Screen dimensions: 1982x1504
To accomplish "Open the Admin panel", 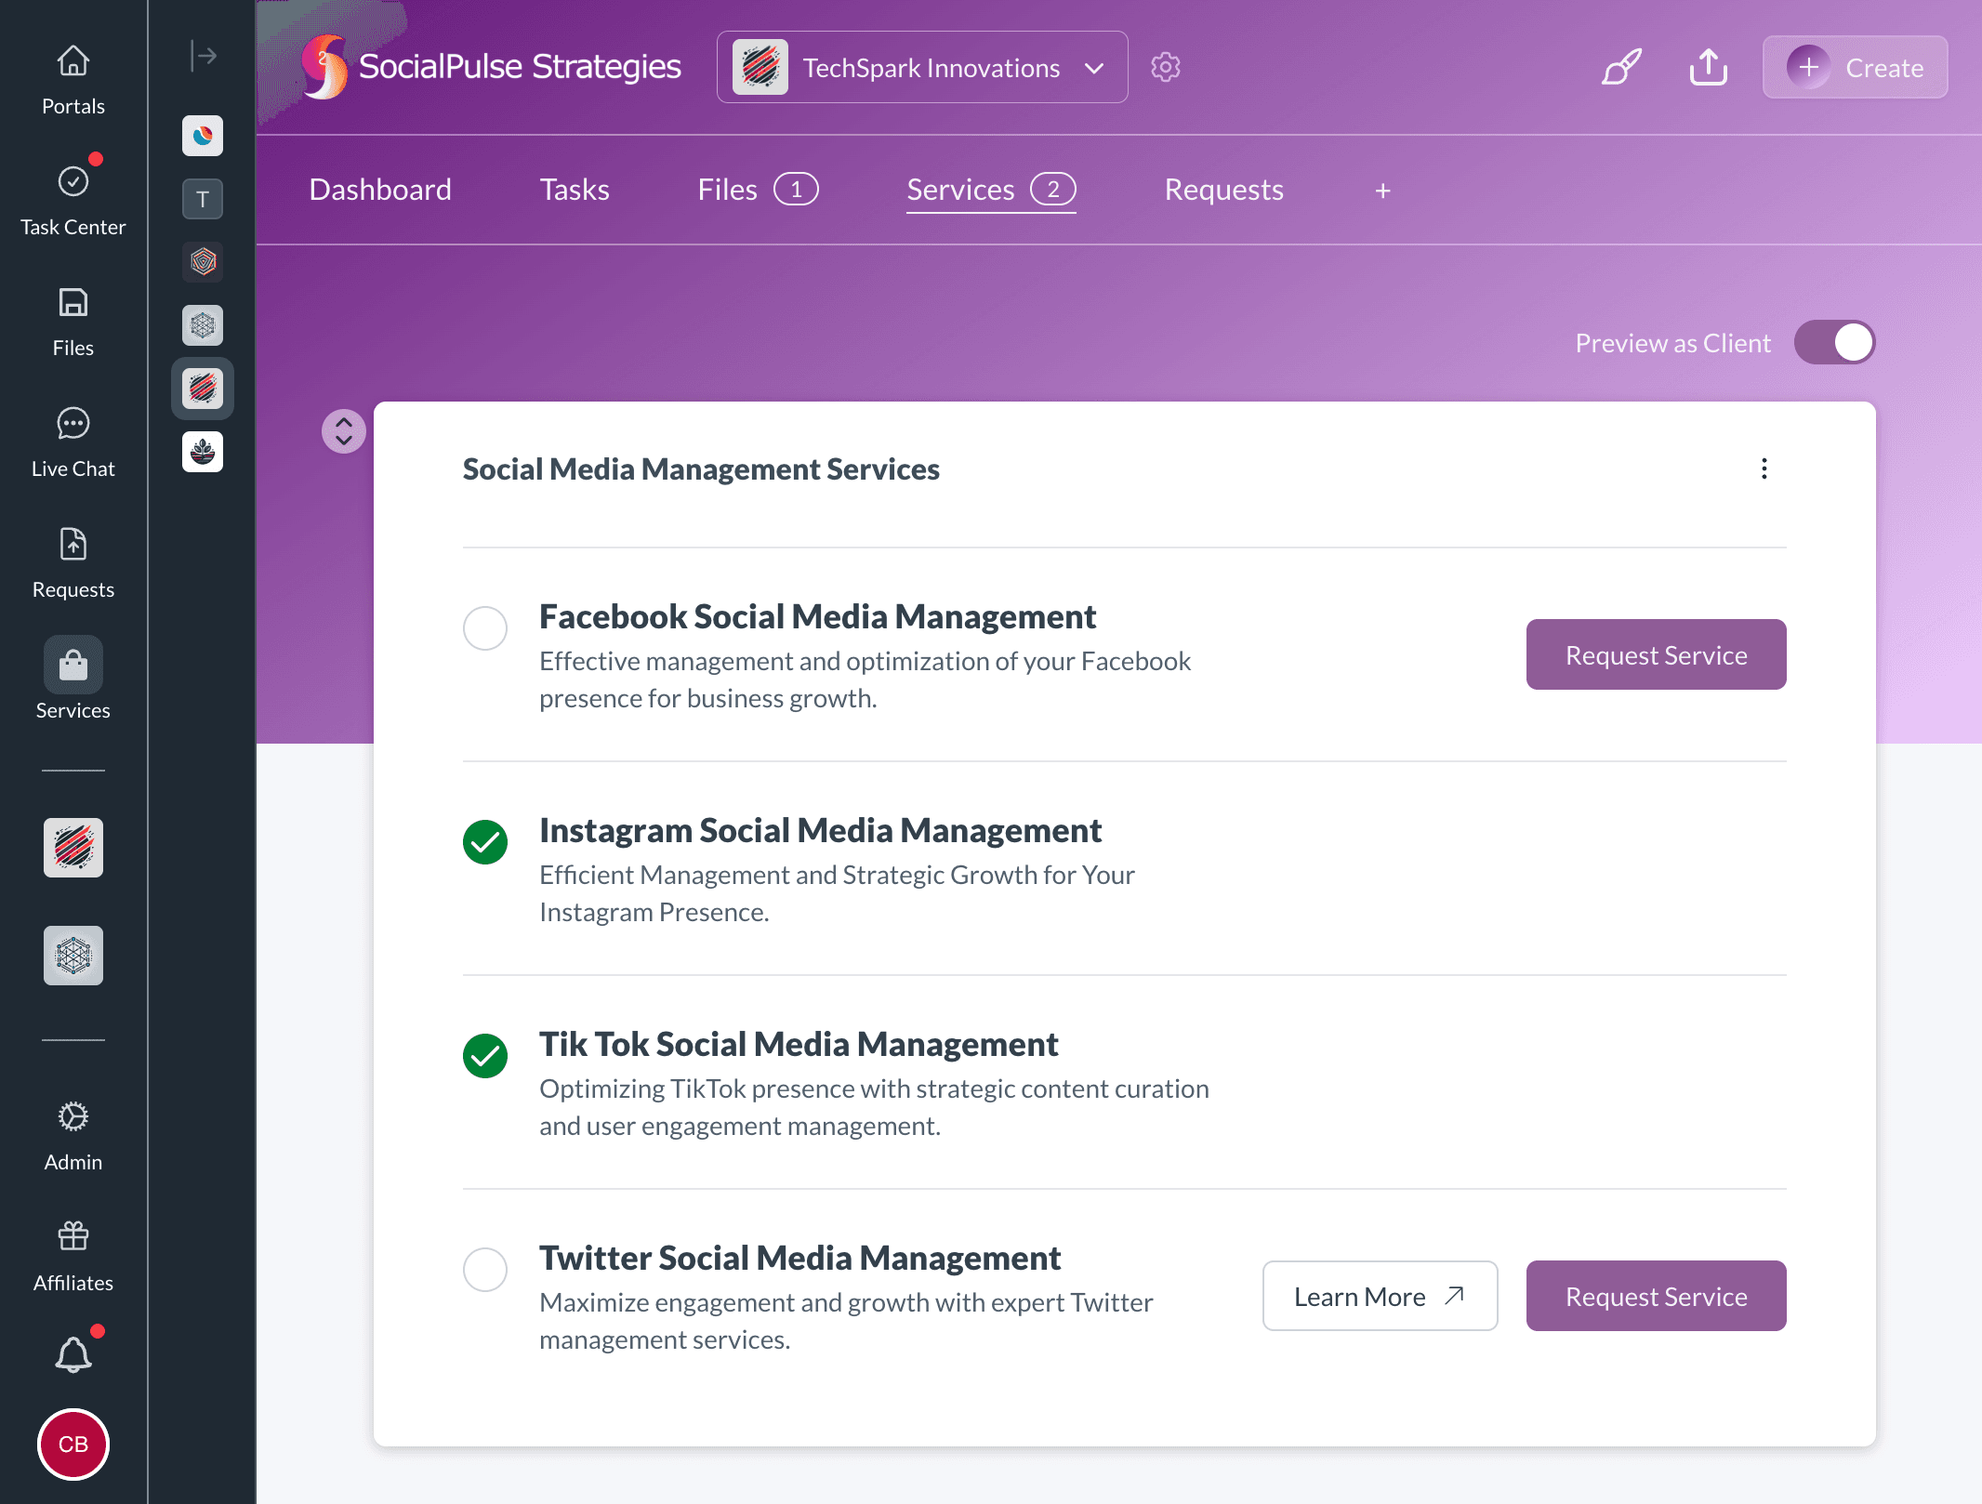I will tap(73, 1132).
